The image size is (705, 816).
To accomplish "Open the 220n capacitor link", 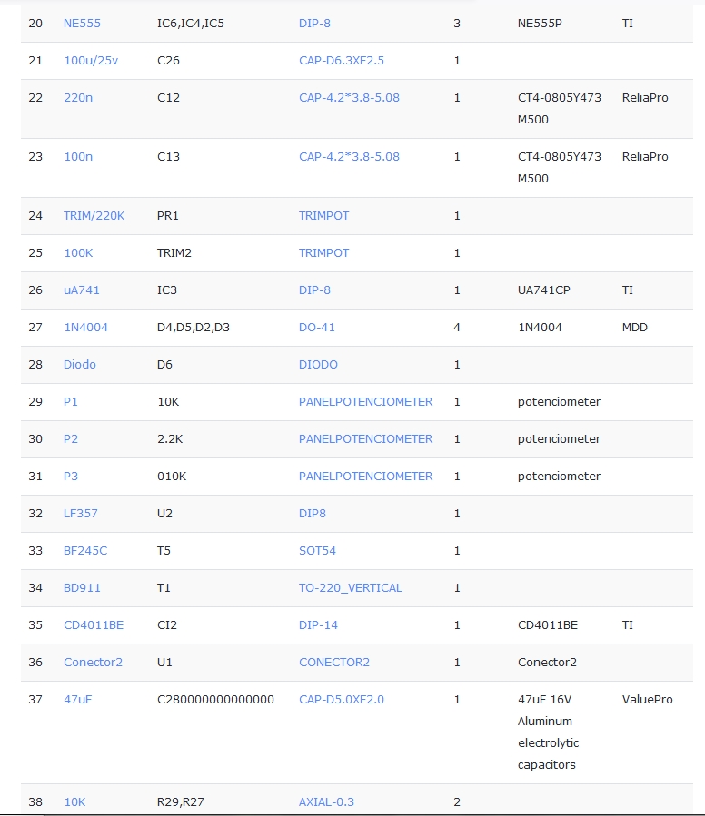I will [x=78, y=97].
